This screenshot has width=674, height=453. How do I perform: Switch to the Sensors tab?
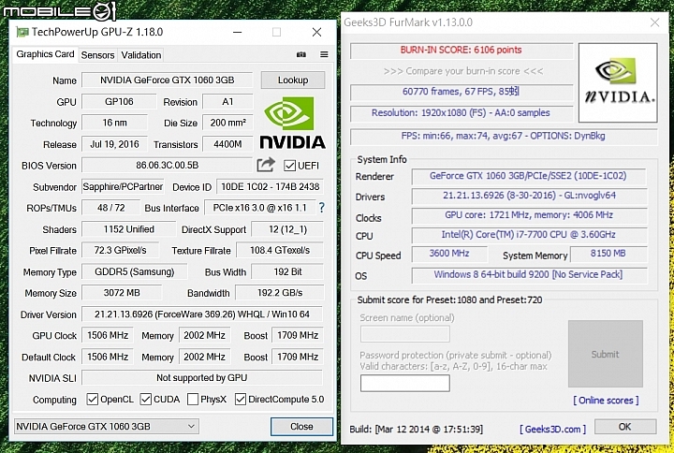click(x=97, y=55)
